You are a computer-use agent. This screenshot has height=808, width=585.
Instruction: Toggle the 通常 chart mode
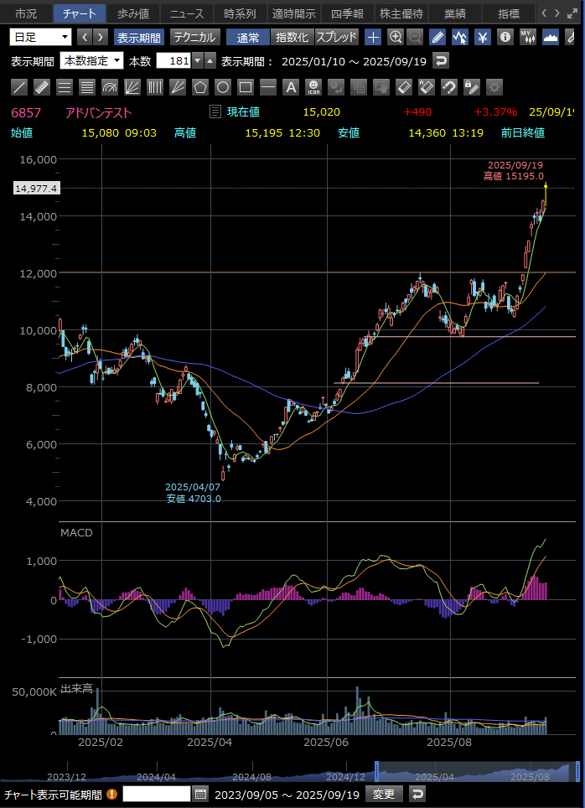point(248,37)
